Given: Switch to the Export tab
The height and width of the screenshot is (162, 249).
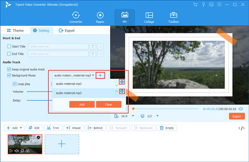Looking at the screenshot, I should (x=67, y=30).
